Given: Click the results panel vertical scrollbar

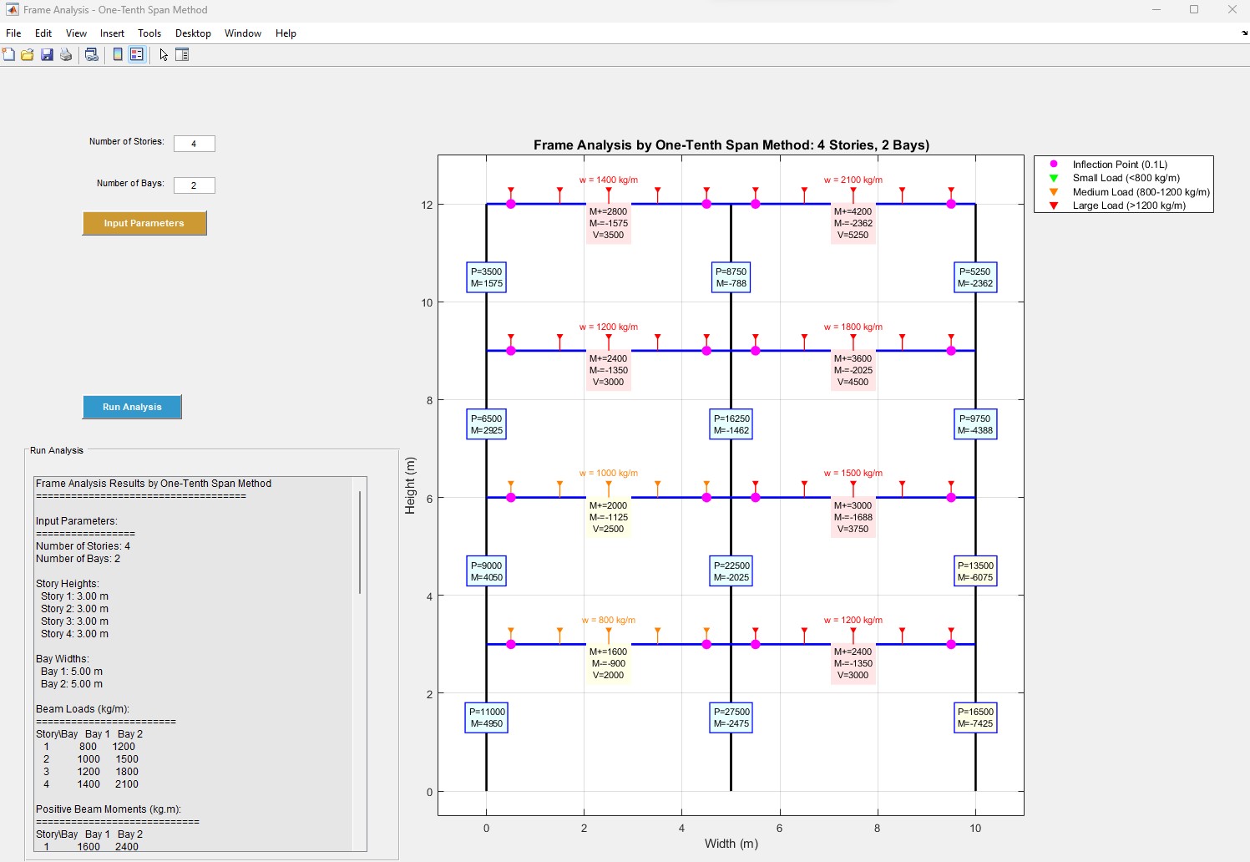Looking at the screenshot, I should click(360, 543).
